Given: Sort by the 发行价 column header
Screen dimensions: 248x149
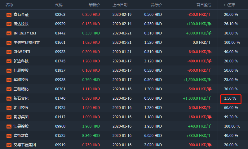Looking at the screenshot, I should [156, 5].
